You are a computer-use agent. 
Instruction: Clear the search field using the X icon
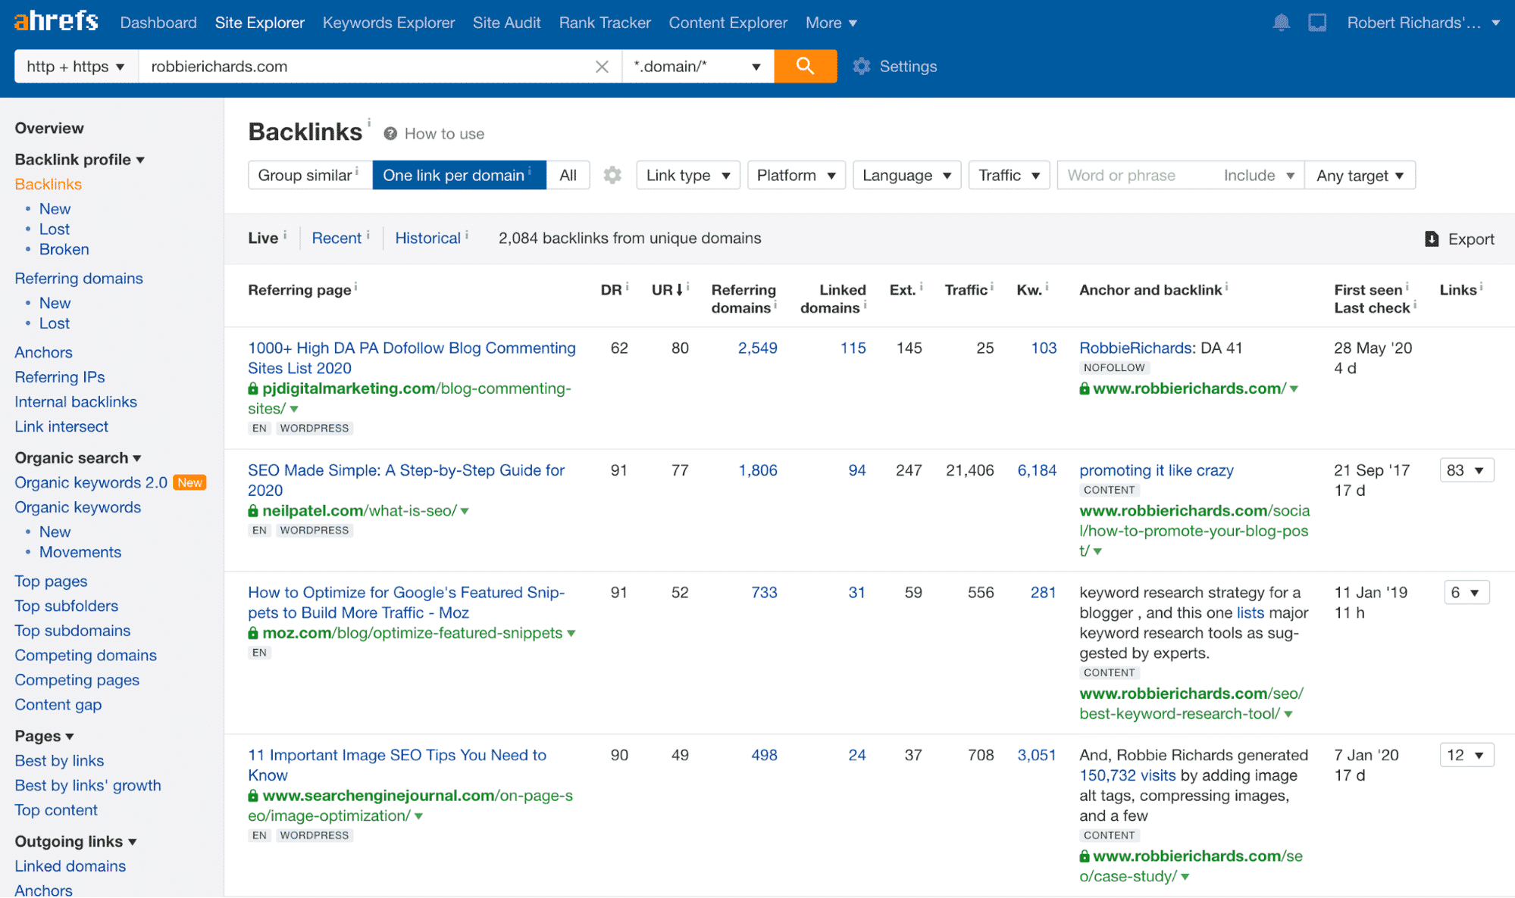coord(602,66)
